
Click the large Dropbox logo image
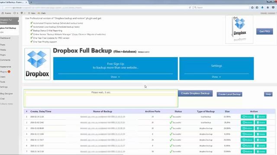37,64
